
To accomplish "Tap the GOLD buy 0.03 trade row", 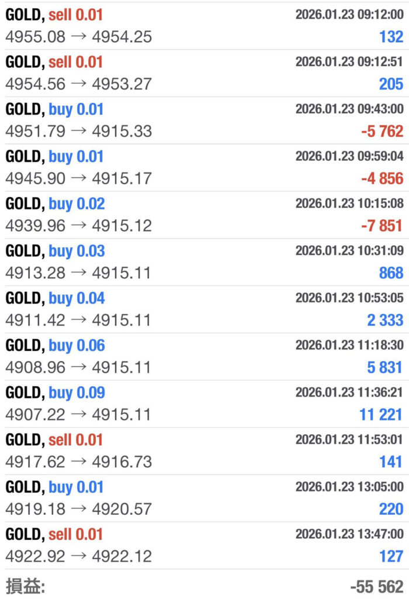I will (x=204, y=262).
